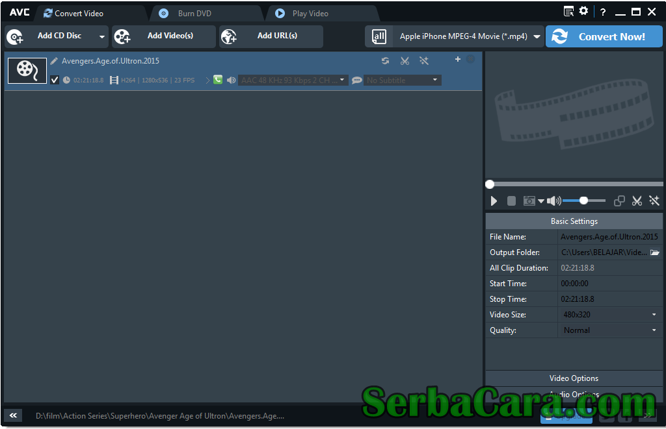Viewport: 666px width, 429px height.
Task: Click the all-profiles icon beside output format
Action: click(379, 36)
